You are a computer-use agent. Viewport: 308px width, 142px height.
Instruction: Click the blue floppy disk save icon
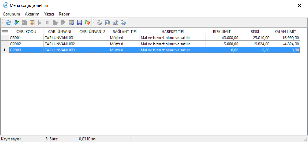tap(80, 23)
